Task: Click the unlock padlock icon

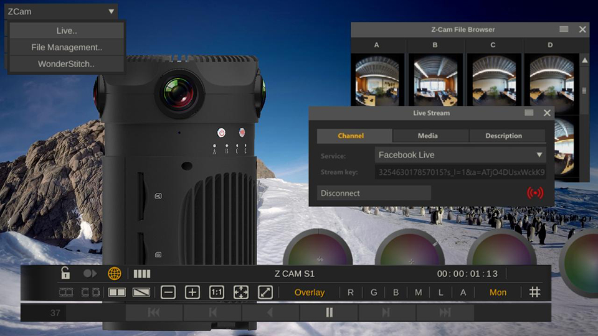Action: 65,273
